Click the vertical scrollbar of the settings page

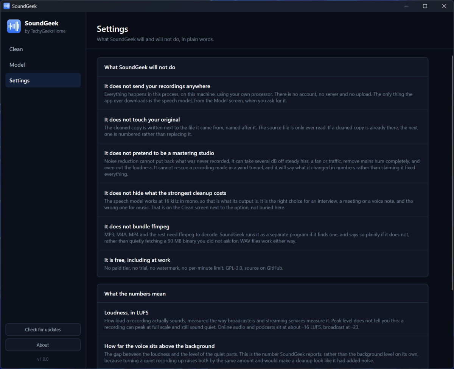tap(452, 173)
